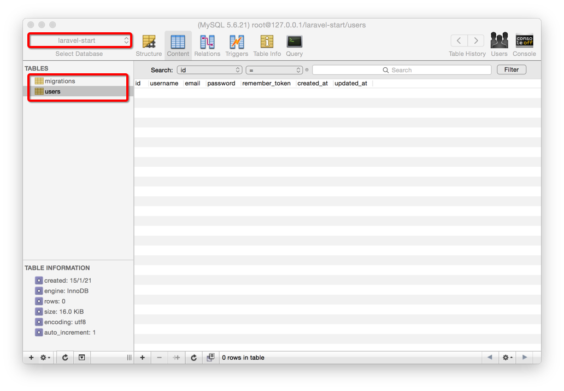Open the Select Database dropdown
This screenshot has width=564, height=391.
pyautogui.click(x=80, y=40)
